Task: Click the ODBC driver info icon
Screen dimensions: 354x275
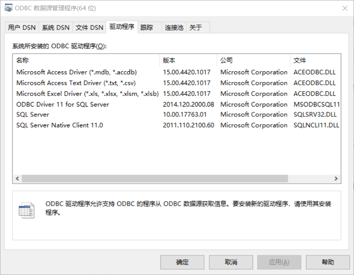Action: (x=26, y=211)
